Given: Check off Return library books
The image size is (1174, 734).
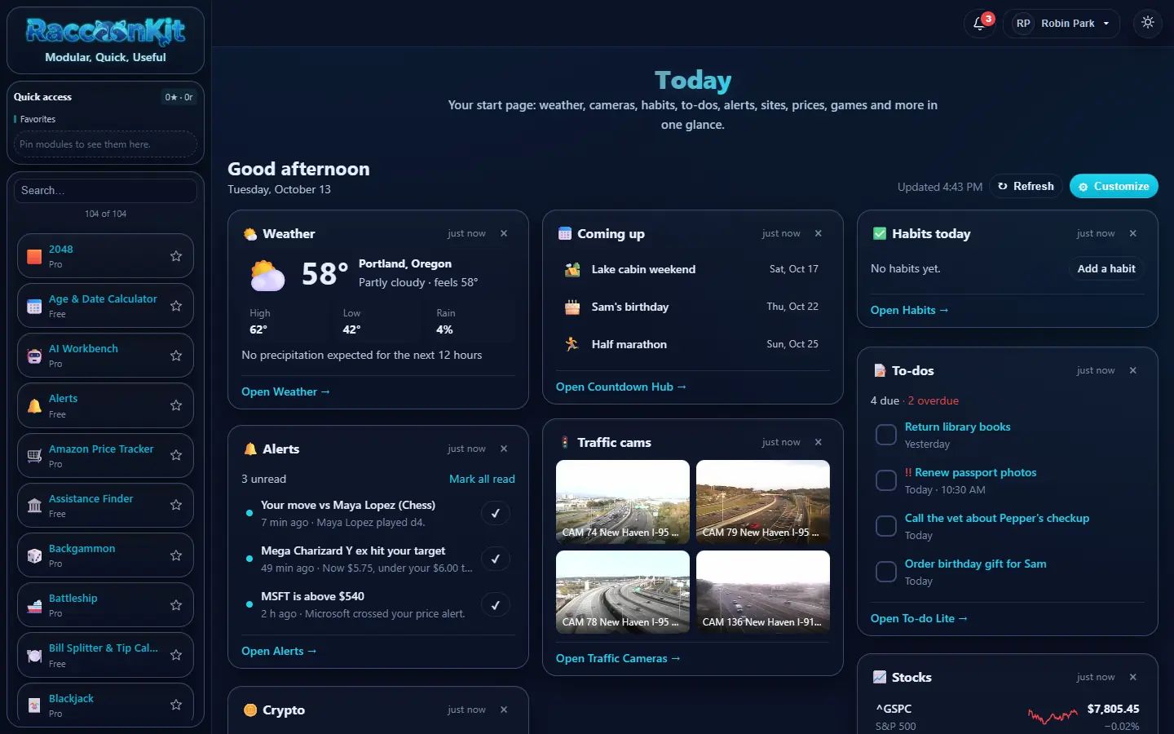Looking at the screenshot, I should [x=886, y=435].
